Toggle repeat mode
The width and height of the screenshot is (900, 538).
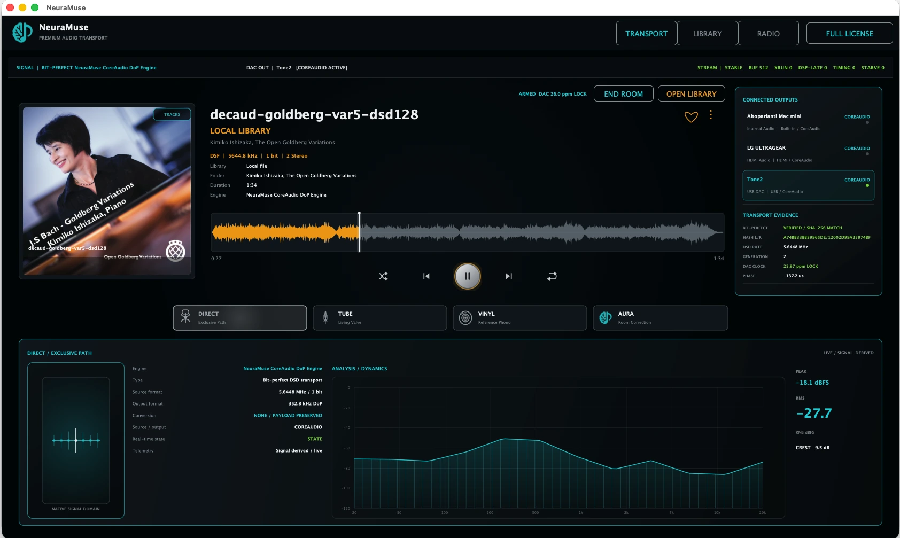coord(552,276)
